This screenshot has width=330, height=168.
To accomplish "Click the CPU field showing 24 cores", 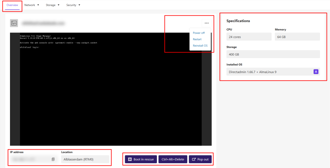I will [x=249, y=37].
